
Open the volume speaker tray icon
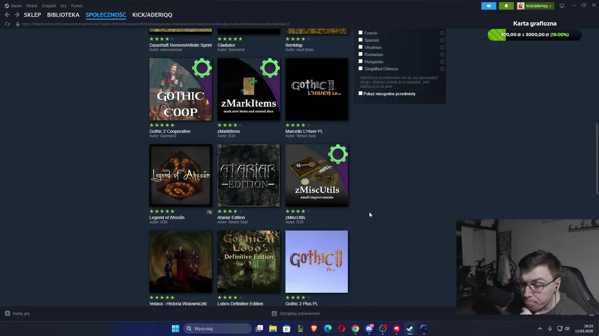click(567, 329)
